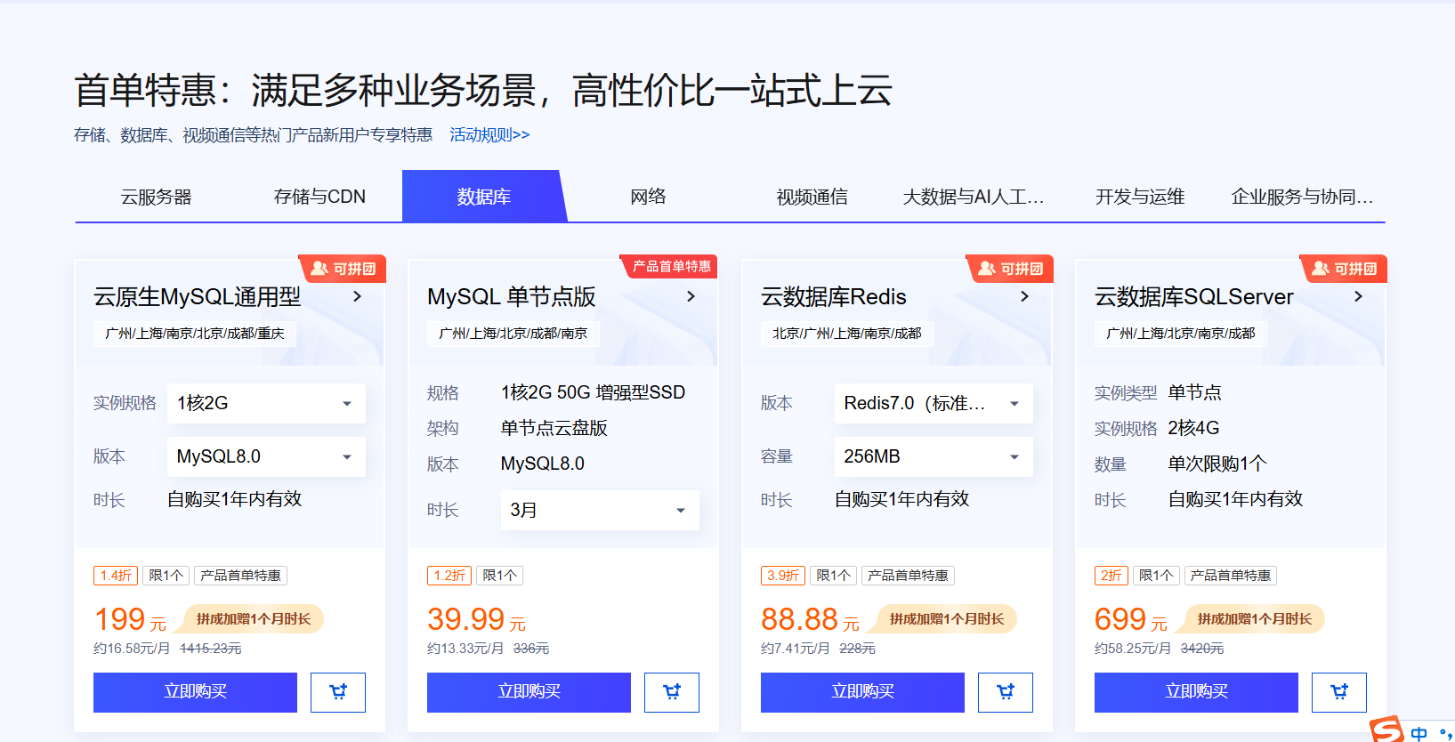Select the 数据库 tab

pyautogui.click(x=484, y=197)
